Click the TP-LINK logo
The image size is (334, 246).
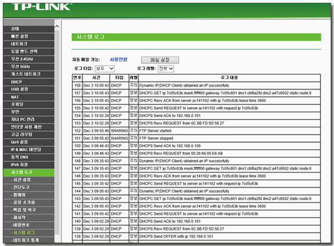click(x=41, y=7)
